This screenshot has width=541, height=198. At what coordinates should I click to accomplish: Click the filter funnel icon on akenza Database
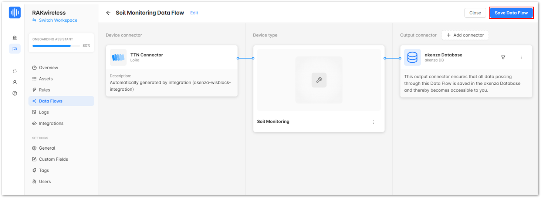point(503,58)
